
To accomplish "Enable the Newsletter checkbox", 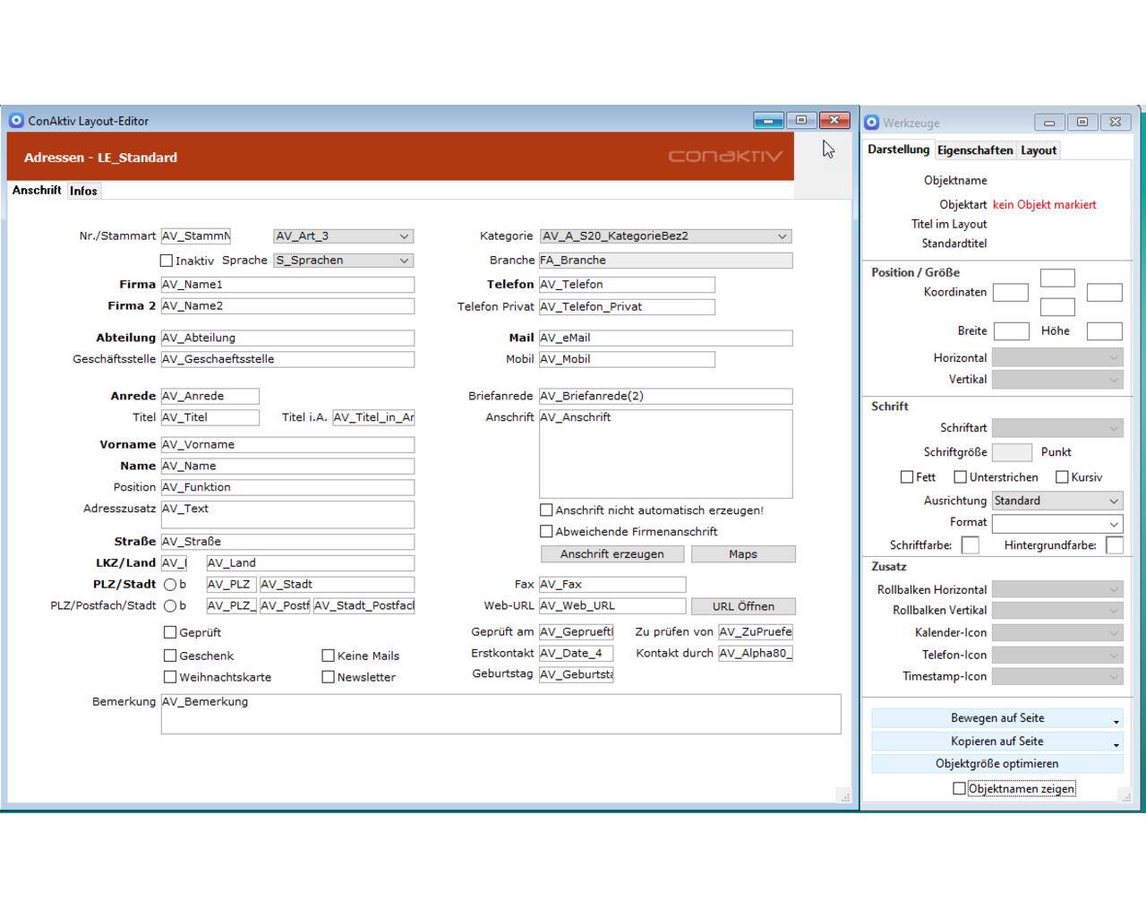I will (x=329, y=677).
